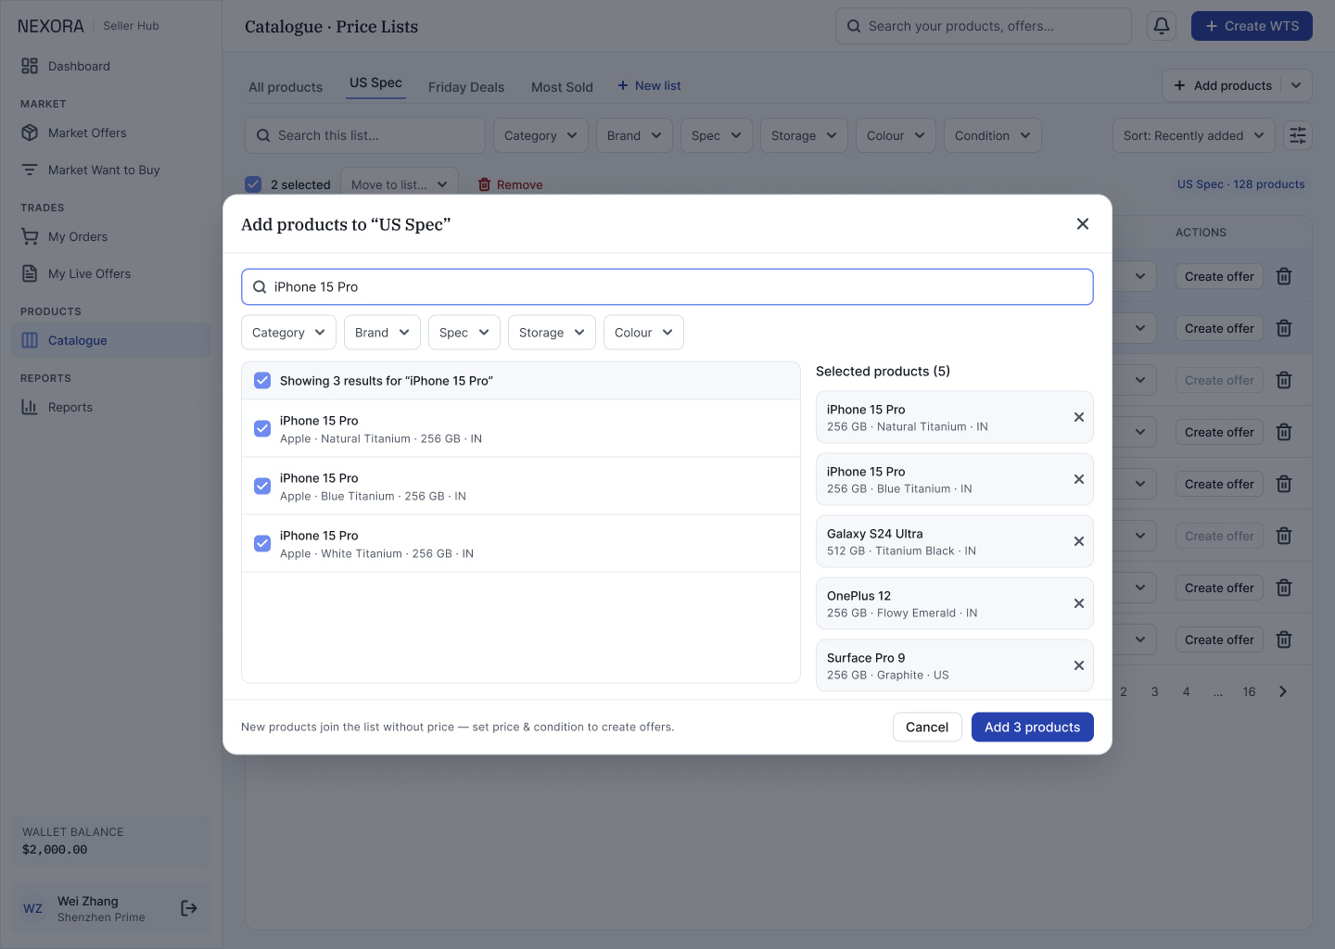Open the Spec filter in the dialog

point(464,333)
